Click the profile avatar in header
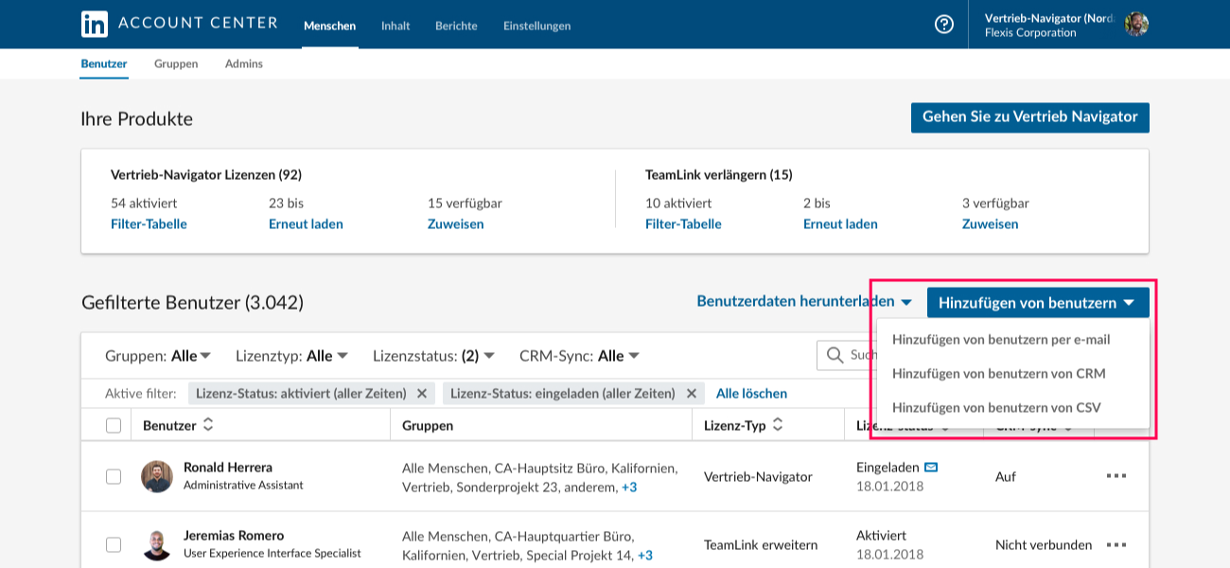The image size is (1230, 568). 1136,25
